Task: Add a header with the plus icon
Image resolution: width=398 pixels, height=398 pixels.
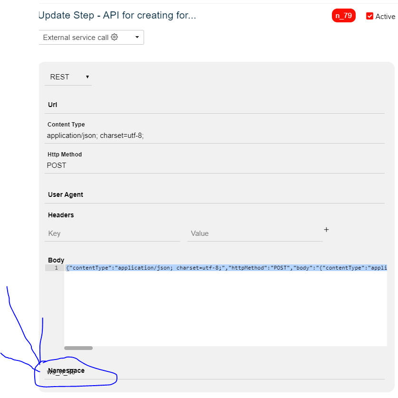Action: [326, 230]
